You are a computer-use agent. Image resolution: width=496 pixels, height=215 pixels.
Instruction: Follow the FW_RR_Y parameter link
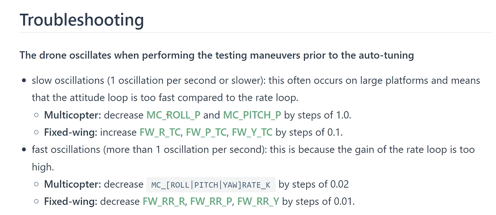pyautogui.click(x=258, y=201)
